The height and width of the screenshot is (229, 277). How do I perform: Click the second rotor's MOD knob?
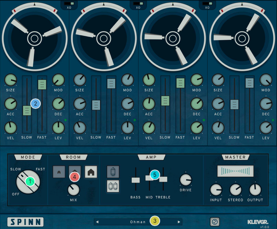click(x=127, y=80)
